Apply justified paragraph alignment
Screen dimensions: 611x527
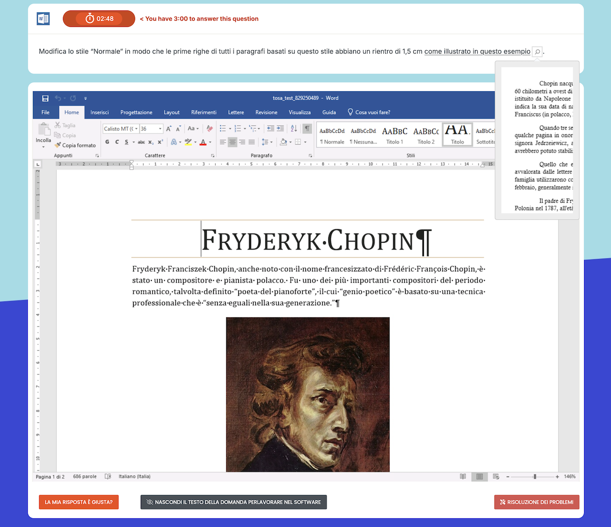[x=252, y=142]
